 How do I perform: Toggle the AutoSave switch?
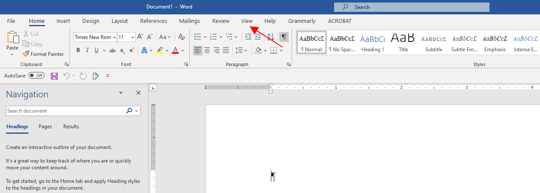(37, 76)
